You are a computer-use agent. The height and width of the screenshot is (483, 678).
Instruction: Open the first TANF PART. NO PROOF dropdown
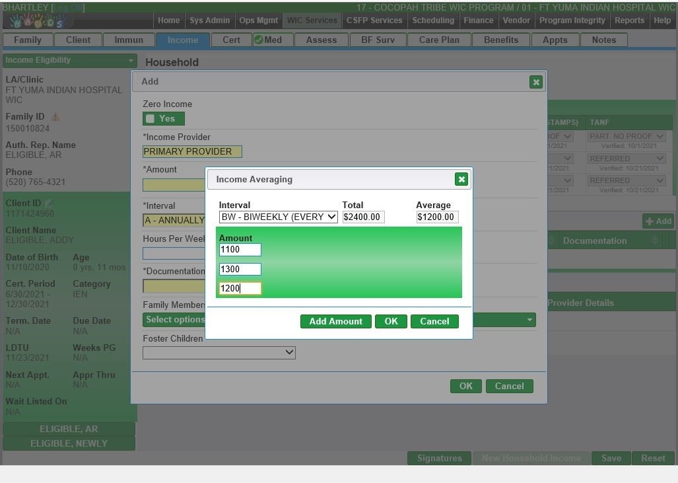coord(627,137)
